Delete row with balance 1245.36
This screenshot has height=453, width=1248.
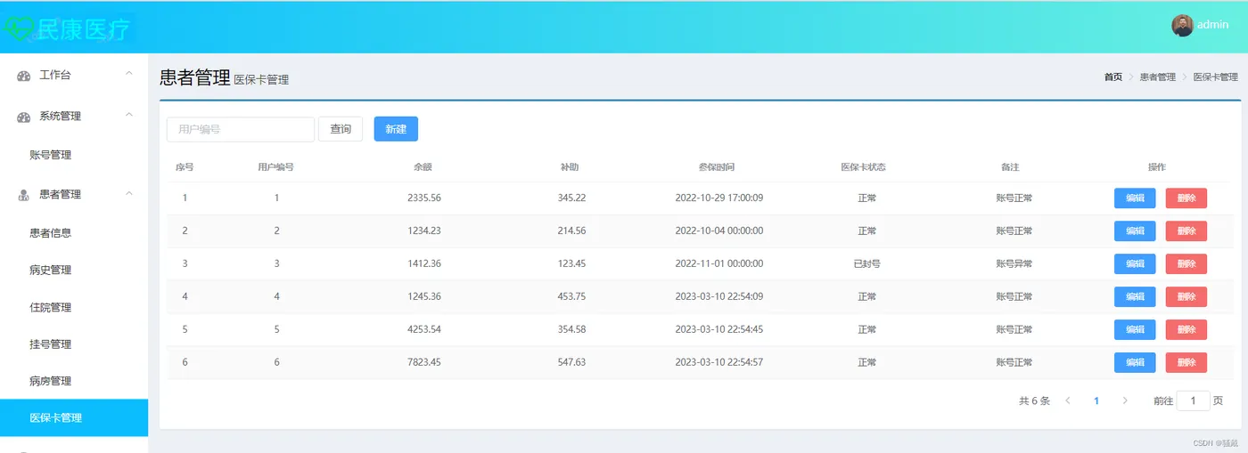pos(1186,296)
